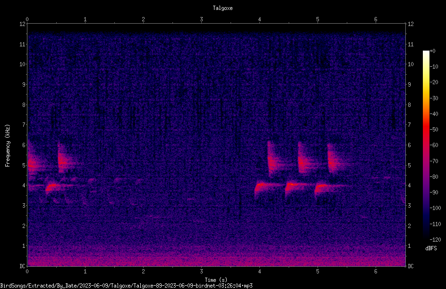446x289 pixels.
Task: Select the BirdSongs file path text
Action: pyautogui.click(x=126, y=286)
